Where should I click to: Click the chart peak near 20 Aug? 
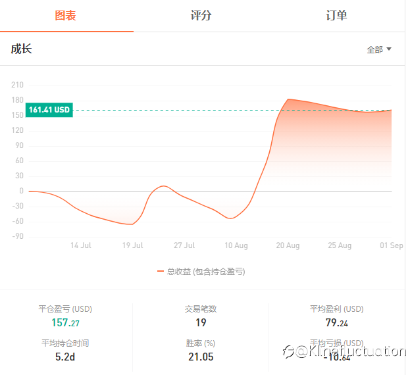point(288,99)
